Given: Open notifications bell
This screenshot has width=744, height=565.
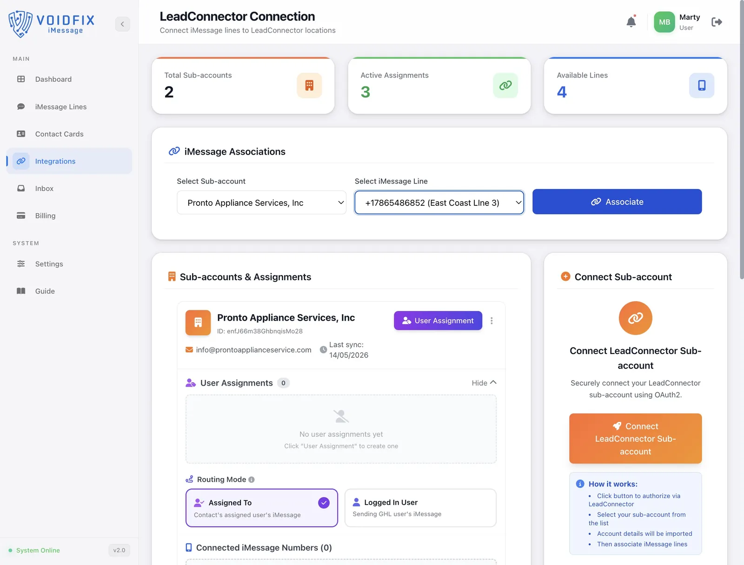Looking at the screenshot, I should pyautogui.click(x=631, y=22).
